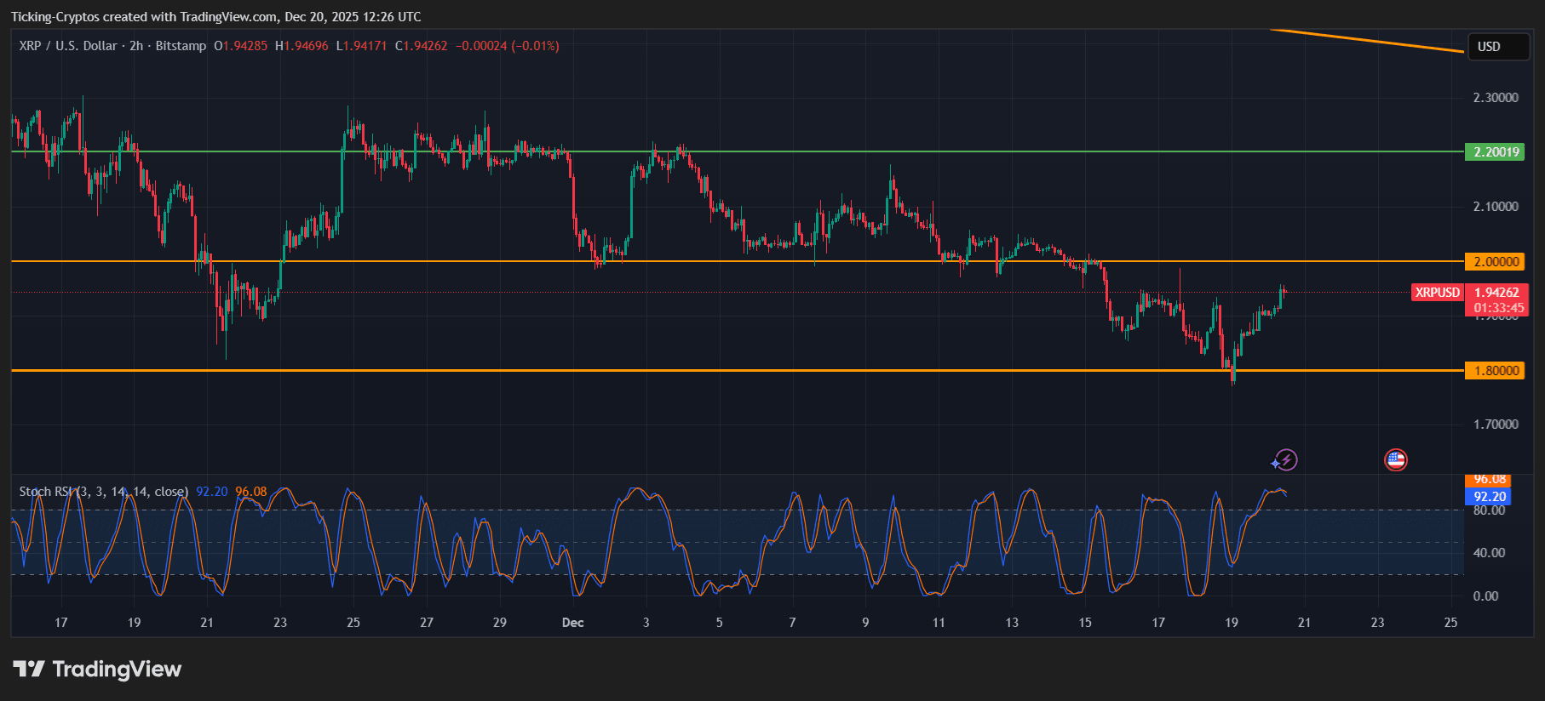Click the green 2.20019 price label
Image resolution: width=1545 pixels, height=701 pixels.
[1496, 152]
